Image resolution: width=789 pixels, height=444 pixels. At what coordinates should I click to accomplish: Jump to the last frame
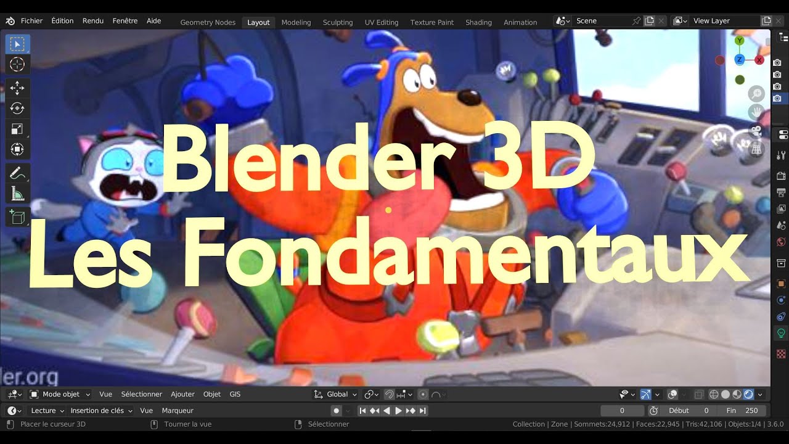pyautogui.click(x=422, y=411)
